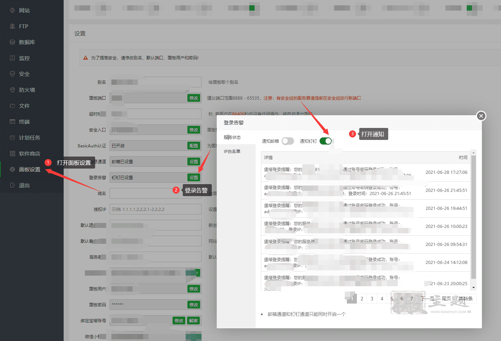Screen dimensions: 501x341
Task: Click the 终端 terminal icon
Action: coord(12,122)
